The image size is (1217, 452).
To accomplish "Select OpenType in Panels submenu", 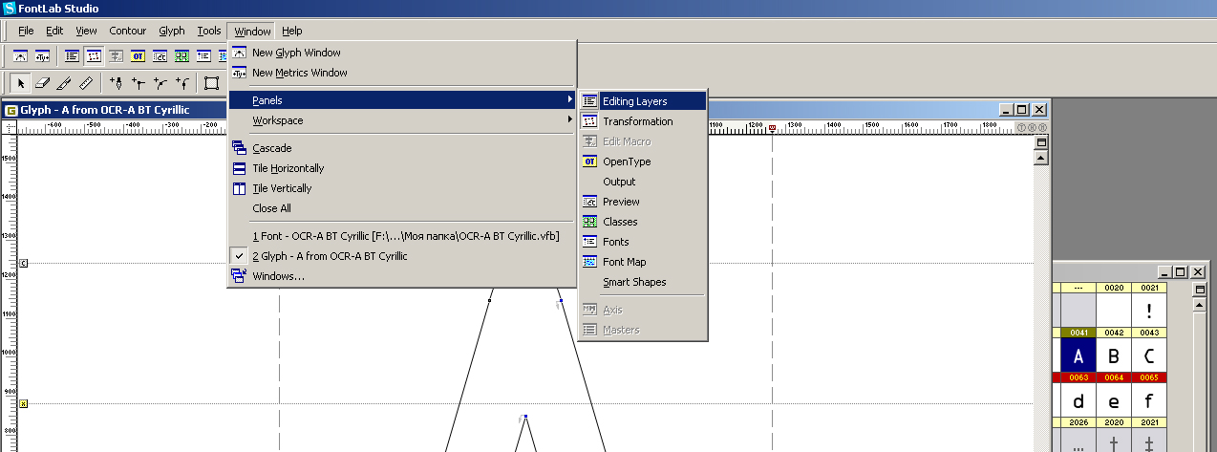I will (642, 161).
